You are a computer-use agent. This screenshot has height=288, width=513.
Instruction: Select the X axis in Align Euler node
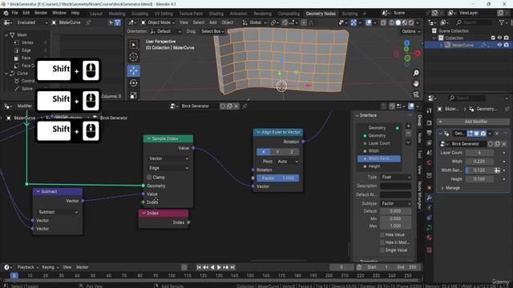click(x=264, y=152)
